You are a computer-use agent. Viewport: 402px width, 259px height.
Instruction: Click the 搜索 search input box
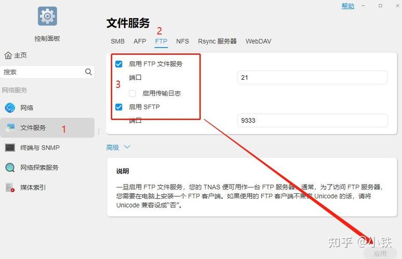coord(48,72)
